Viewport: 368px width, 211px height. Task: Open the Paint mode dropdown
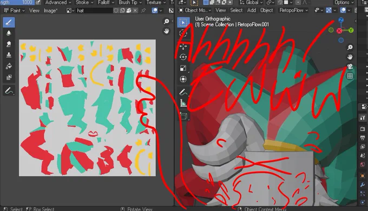coord(14,11)
